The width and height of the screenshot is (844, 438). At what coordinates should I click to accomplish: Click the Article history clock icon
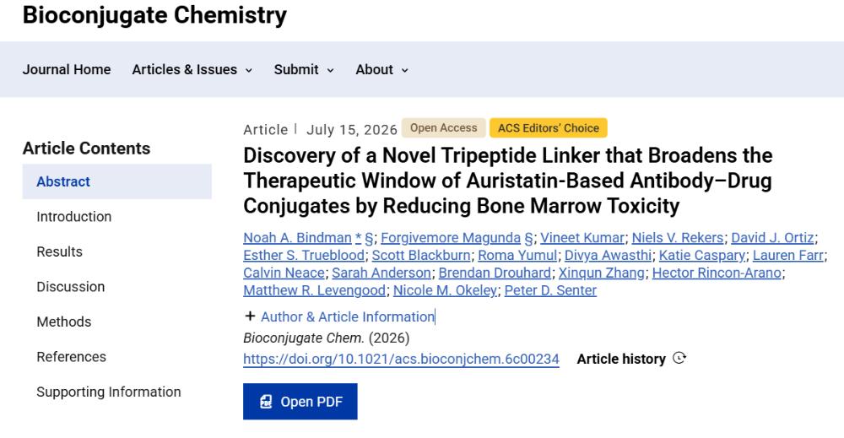[x=679, y=359]
